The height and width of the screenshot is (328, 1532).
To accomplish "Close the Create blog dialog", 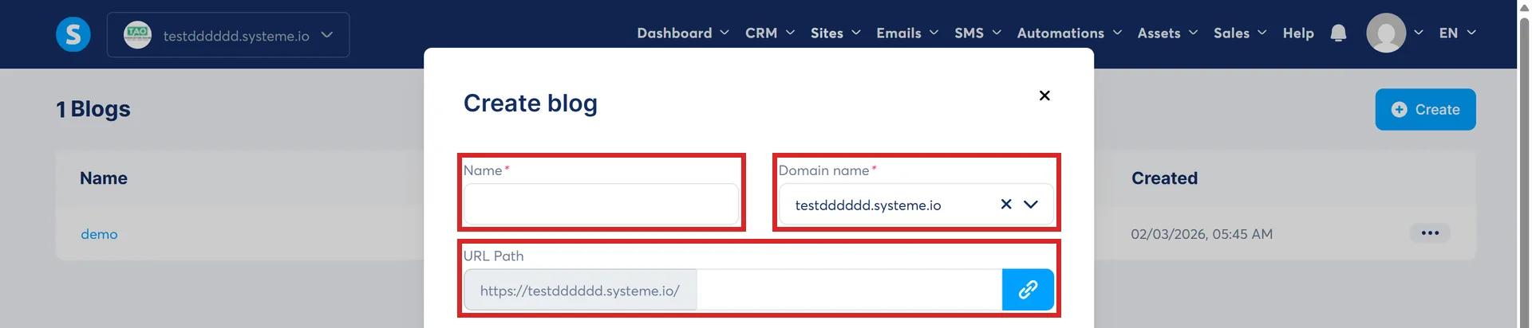I will 1044,96.
